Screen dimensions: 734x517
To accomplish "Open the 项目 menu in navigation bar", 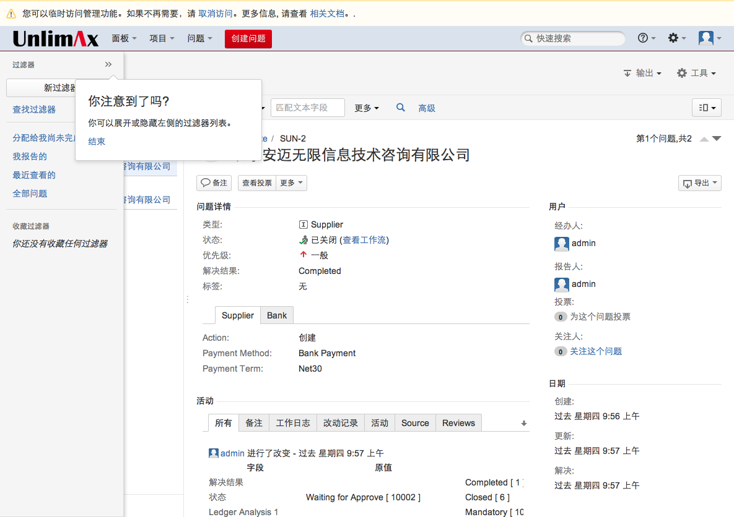I will click(x=162, y=38).
